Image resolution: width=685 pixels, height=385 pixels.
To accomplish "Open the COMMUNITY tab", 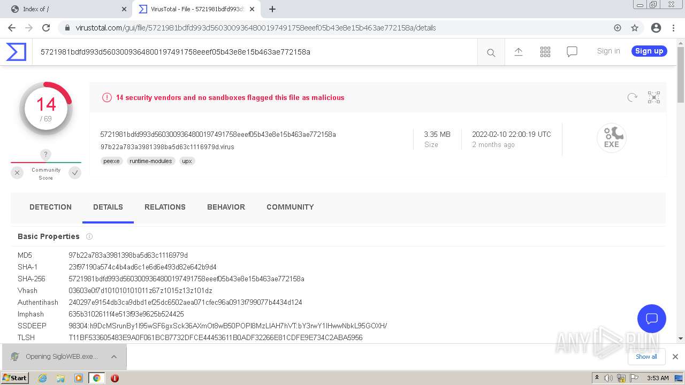I will 290,207.
